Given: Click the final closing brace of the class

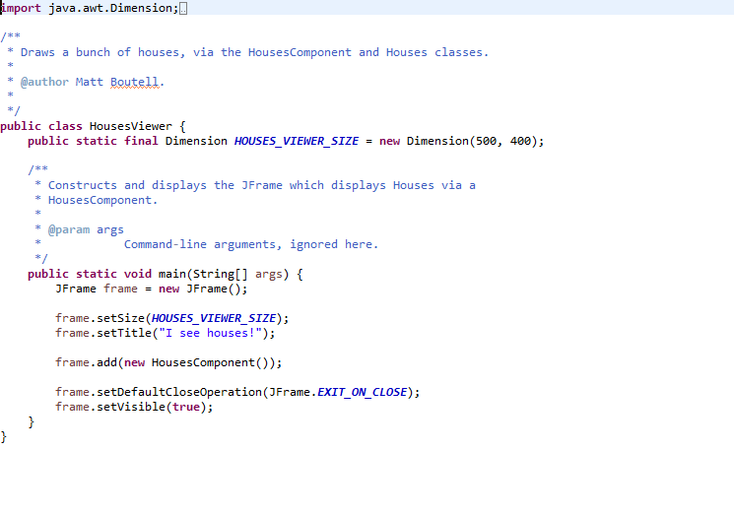Looking at the screenshot, I should pos(4,437).
